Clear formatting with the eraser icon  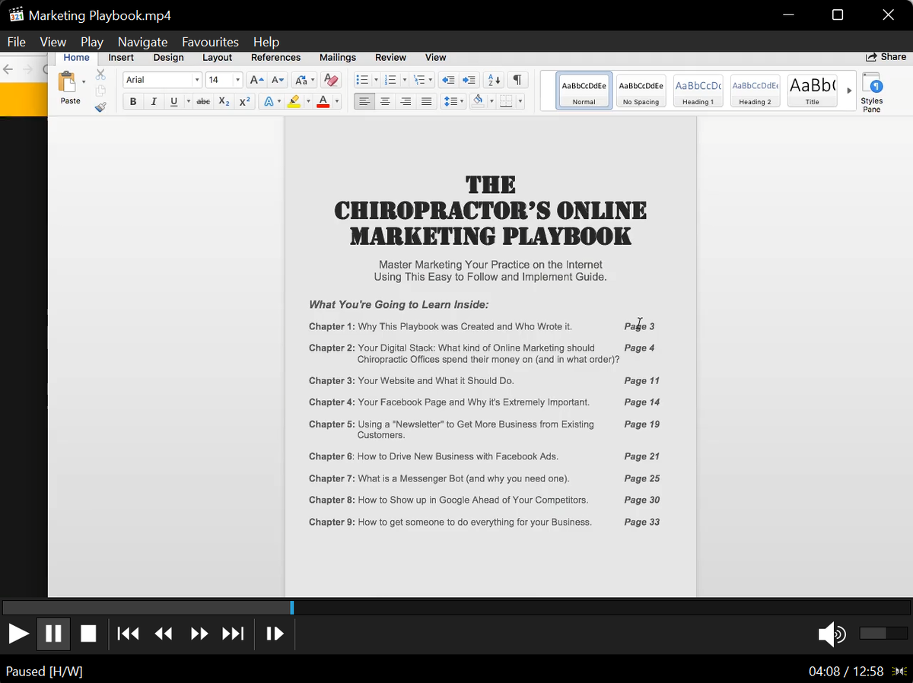[x=331, y=80]
